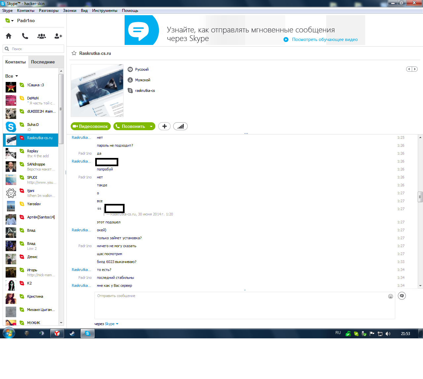Focus the Отправить сообщение message box

[x=245, y=305]
